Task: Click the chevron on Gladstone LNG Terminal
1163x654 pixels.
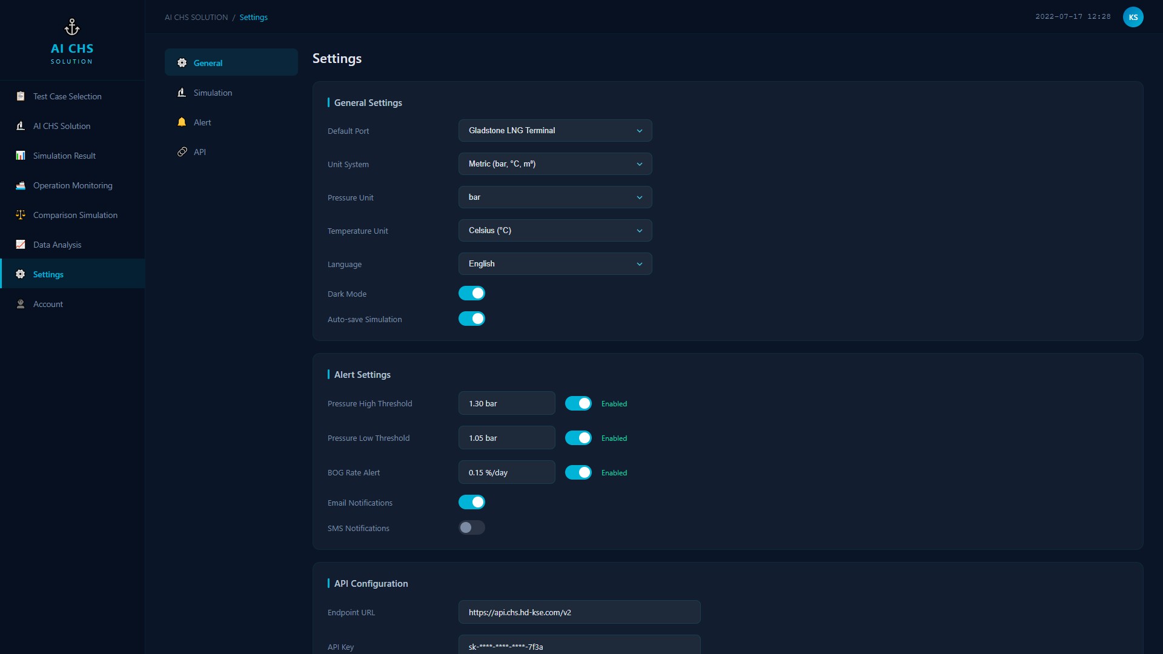Action: tap(639, 131)
